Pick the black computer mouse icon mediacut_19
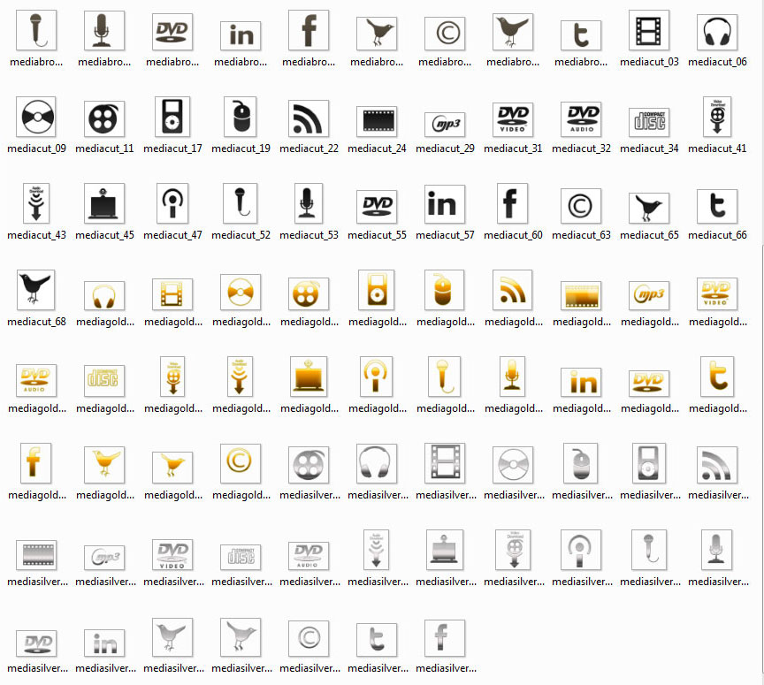This screenshot has height=685, width=764. (241, 117)
